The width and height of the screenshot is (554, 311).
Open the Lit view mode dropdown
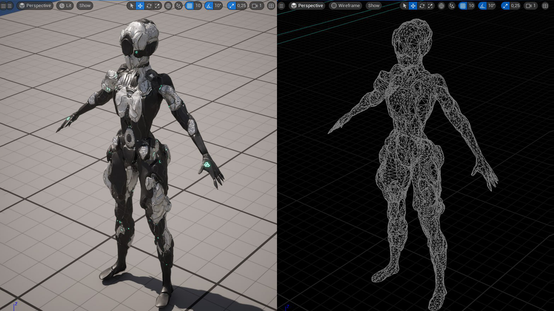65,5
